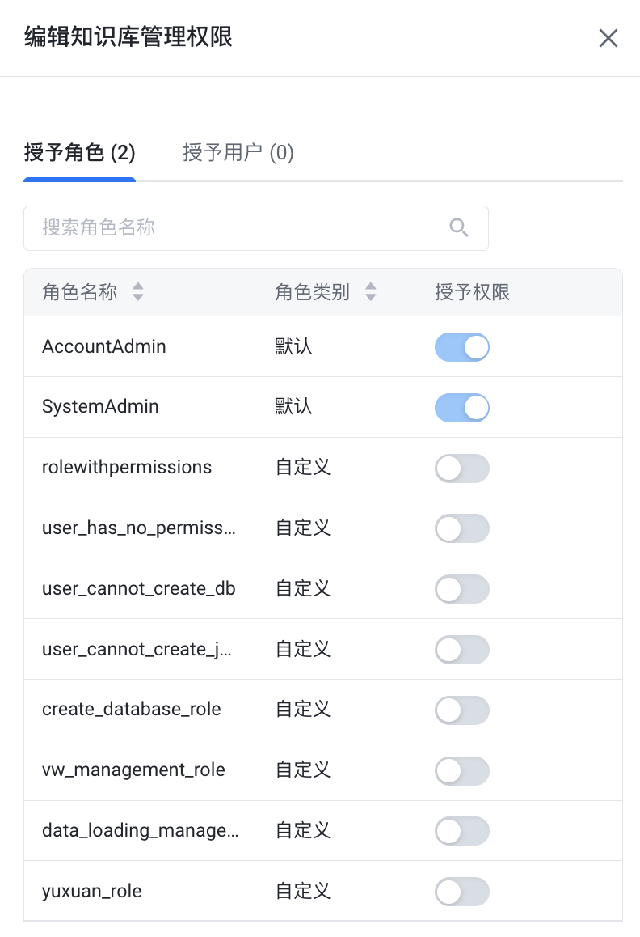The width and height of the screenshot is (640, 937).
Task: Close the knowledge base permissions dialog
Action: (x=608, y=38)
